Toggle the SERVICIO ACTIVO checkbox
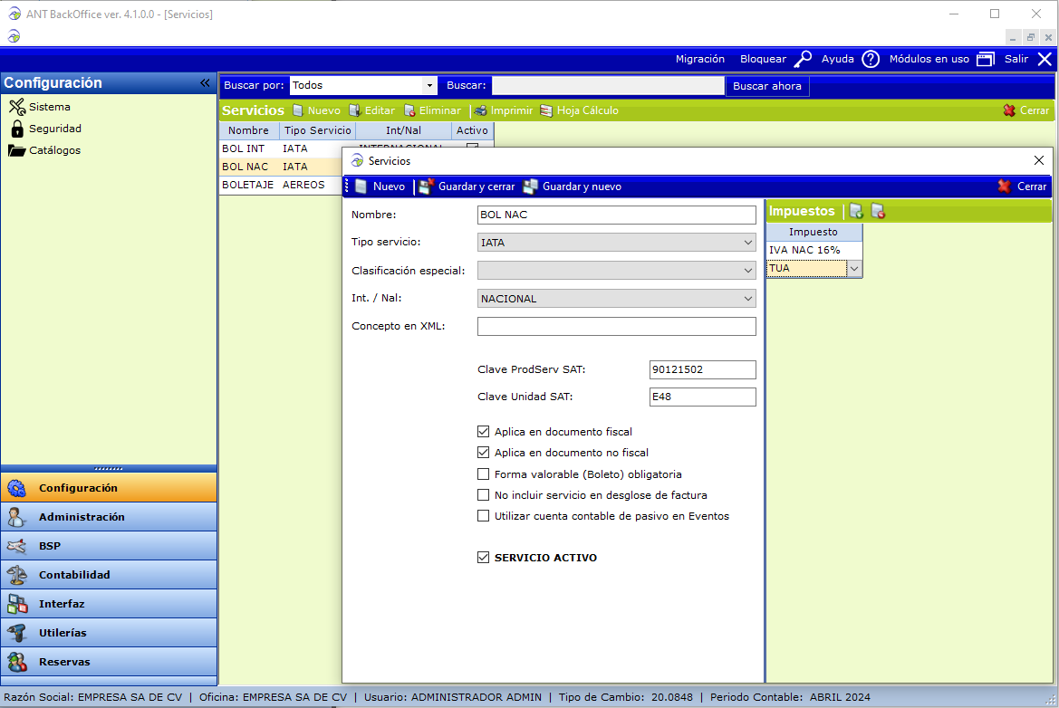Viewport: 1059px width, 708px height. coord(483,558)
